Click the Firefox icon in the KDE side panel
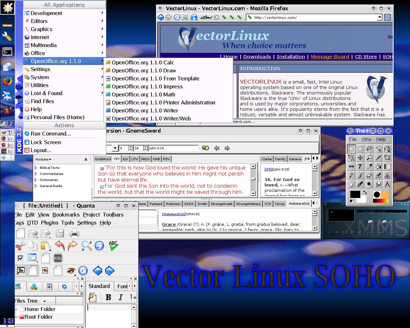This screenshot has height=328, width=410. coord(7,81)
